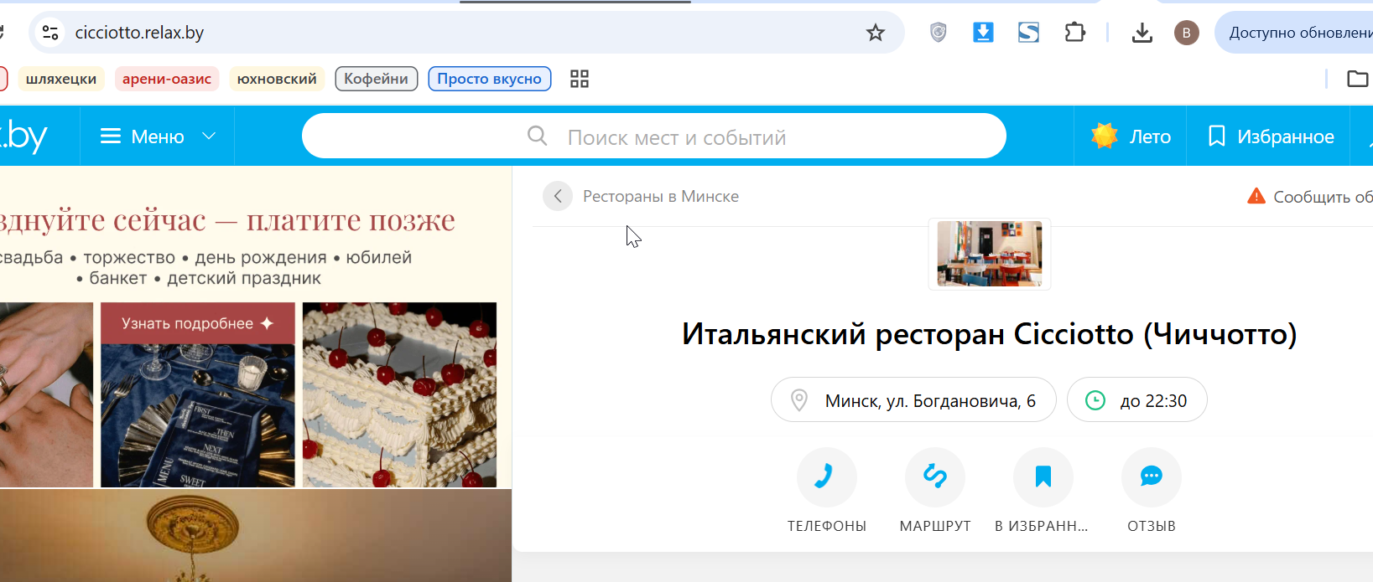Report an error via warning link
The height and width of the screenshot is (582, 1373).
click(x=1310, y=196)
